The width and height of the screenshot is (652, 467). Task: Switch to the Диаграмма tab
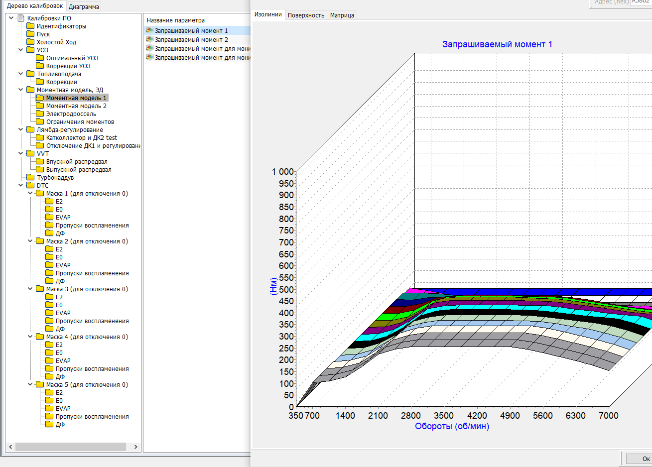(84, 6)
